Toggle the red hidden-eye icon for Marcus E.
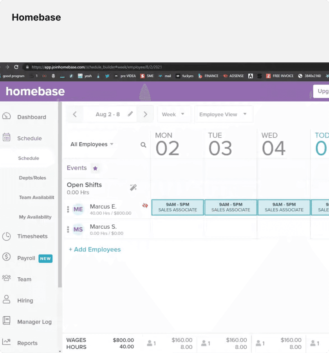This screenshot has width=329, height=353. 145,205
